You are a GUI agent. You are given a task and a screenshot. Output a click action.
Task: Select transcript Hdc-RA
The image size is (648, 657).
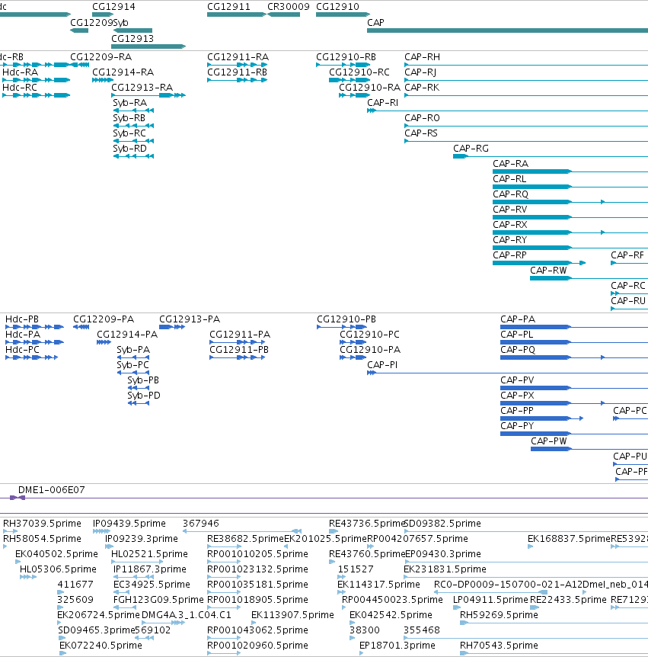coord(36,80)
